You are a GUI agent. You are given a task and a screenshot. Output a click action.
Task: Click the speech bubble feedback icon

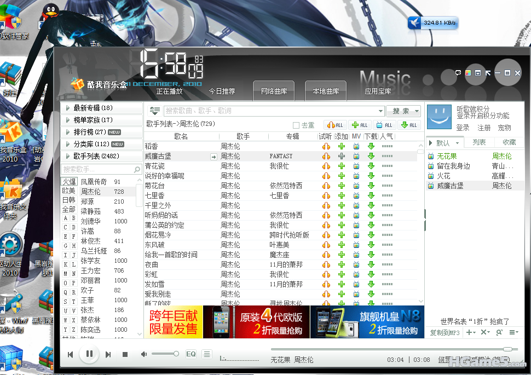458,72
